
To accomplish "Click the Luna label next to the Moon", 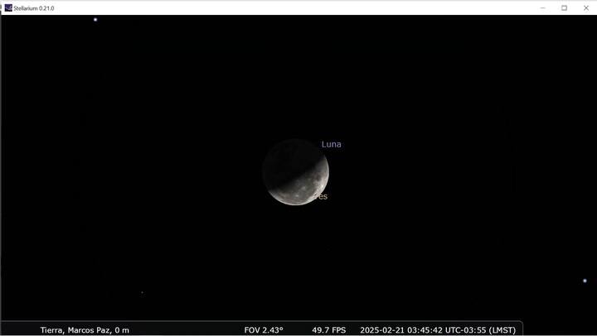I will [331, 145].
